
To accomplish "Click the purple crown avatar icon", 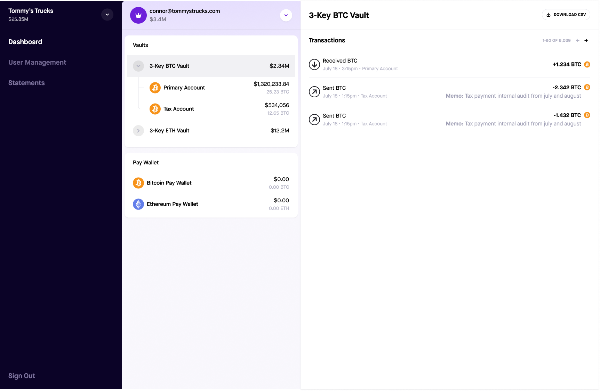I will pos(138,15).
